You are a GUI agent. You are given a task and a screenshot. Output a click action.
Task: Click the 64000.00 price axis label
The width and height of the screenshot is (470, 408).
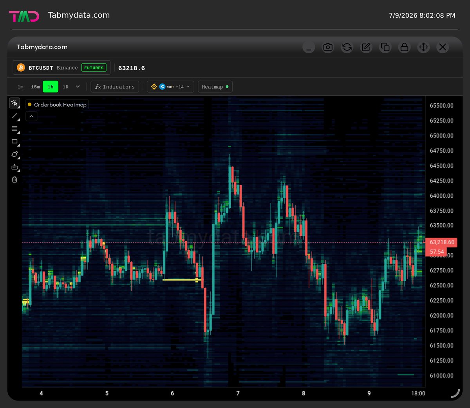(x=441, y=196)
